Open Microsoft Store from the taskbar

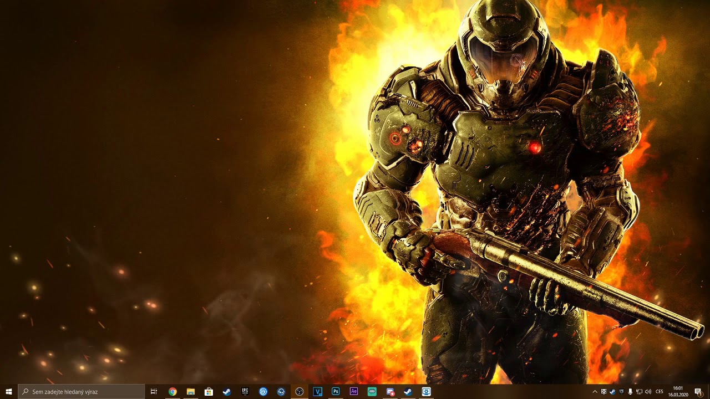[209, 392]
